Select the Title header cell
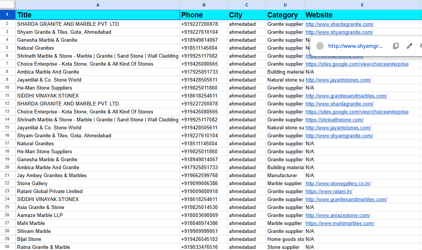422x250 pixels. click(98, 15)
